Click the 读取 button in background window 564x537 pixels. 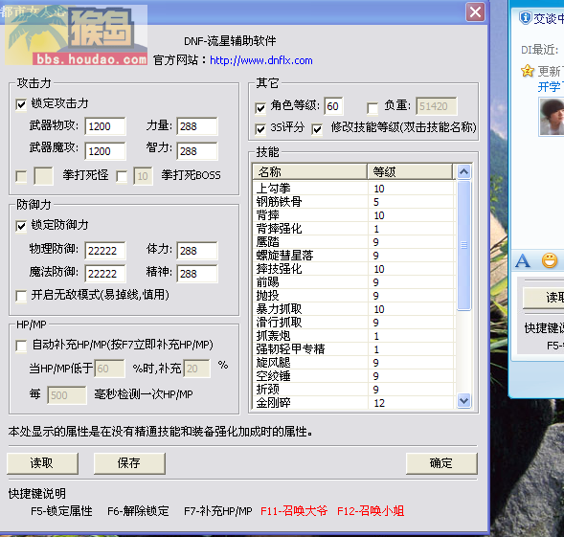[544, 298]
